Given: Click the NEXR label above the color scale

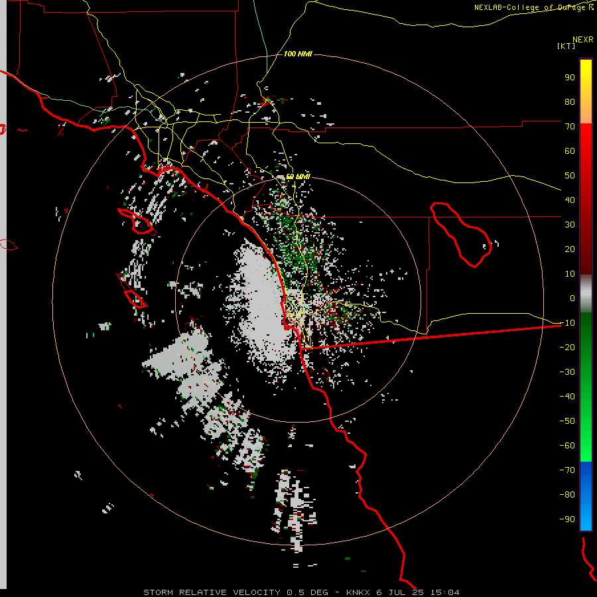Looking at the screenshot, I should click(x=583, y=40).
